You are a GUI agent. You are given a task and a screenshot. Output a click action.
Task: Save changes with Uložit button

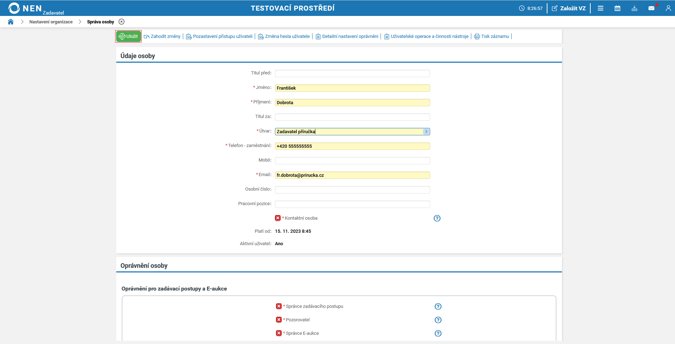[x=128, y=36]
